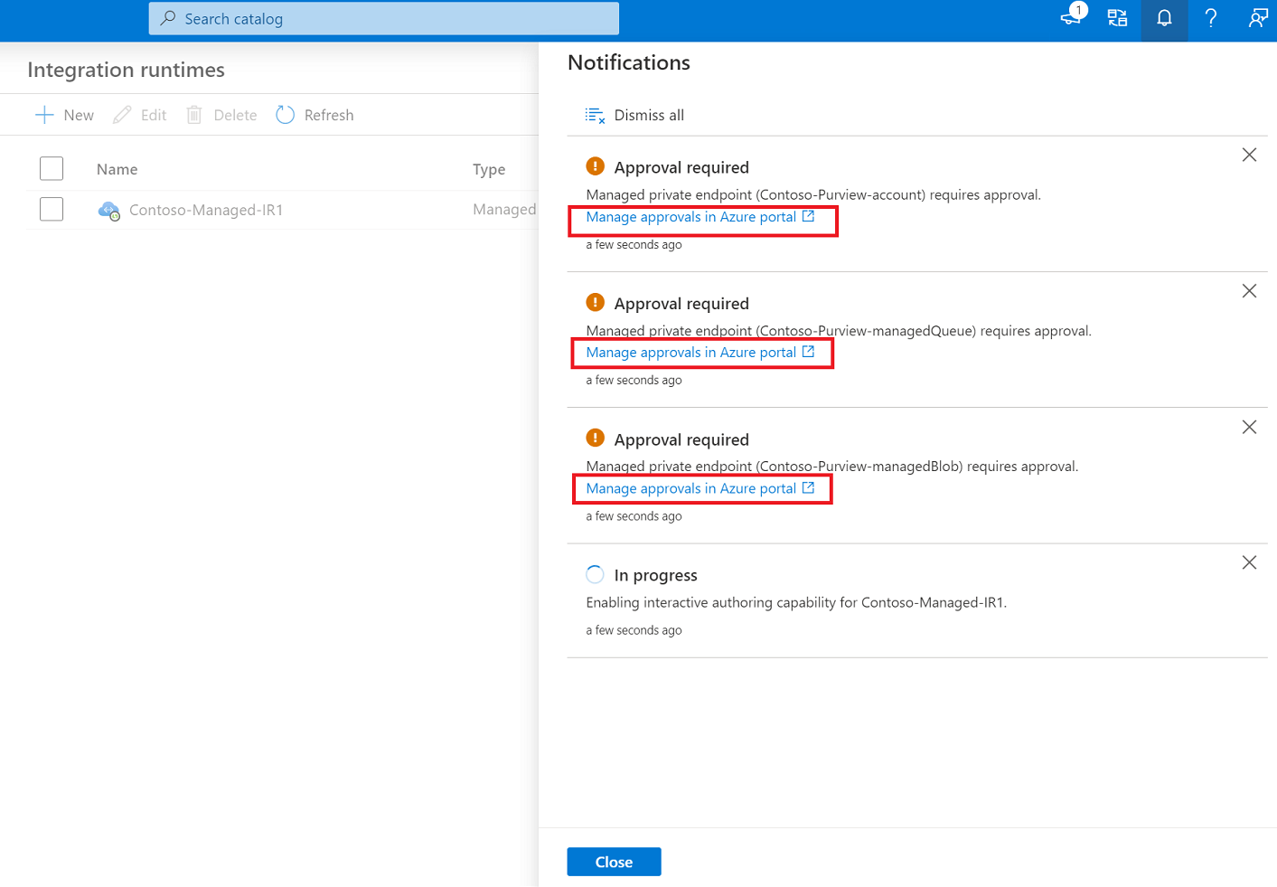Viewport: 1277px width, 887px height.
Task: Dismiss the Contoso-Purview-managedQueue approval notification
Action: [x=1249, y=290]
